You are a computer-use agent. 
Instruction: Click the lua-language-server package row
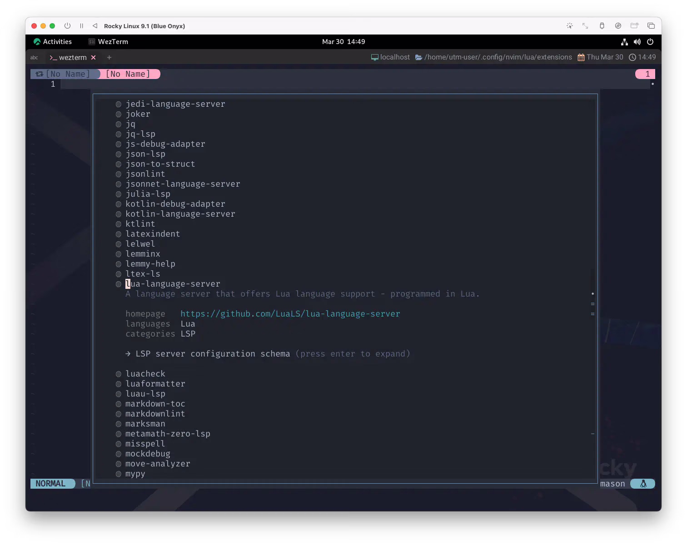pos(173,284)
